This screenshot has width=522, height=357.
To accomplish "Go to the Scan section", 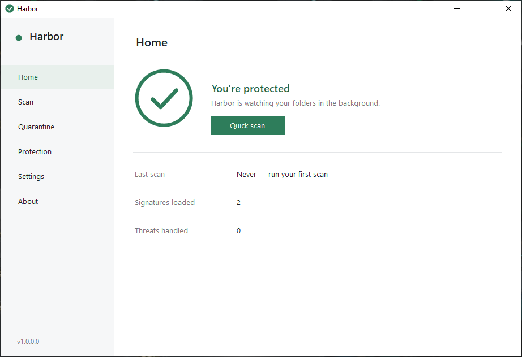I will click(x=57, y=102).
